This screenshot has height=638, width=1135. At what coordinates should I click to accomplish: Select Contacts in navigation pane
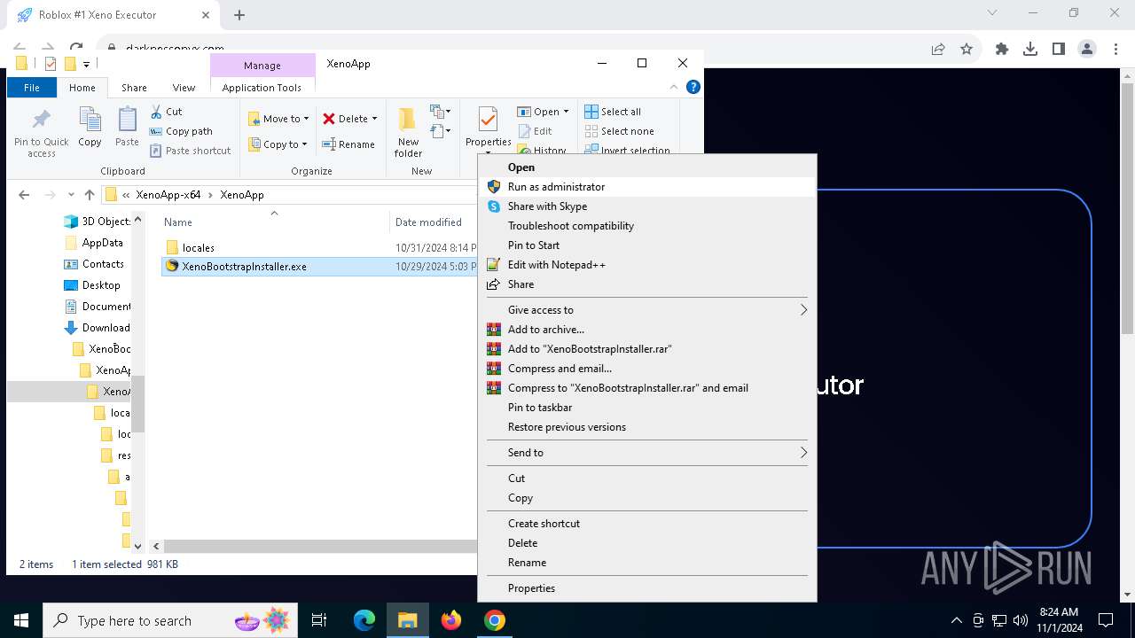(94, 264)
